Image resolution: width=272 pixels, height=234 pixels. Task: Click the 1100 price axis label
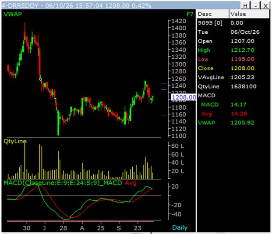coord(179,136)
